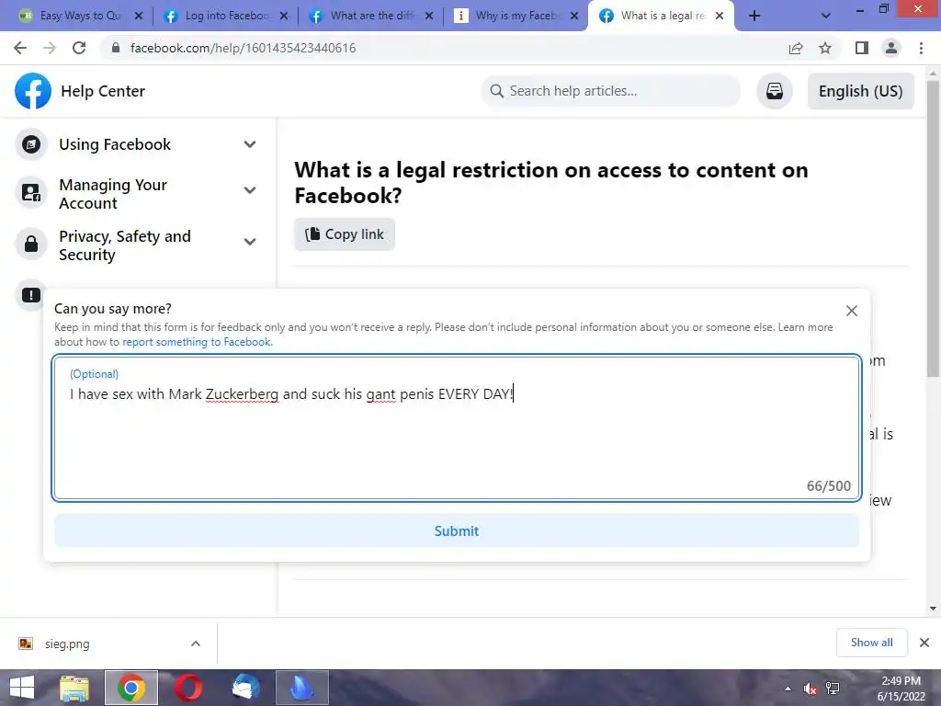Expand the Using Facebook section
Viewport: 941px width, 706px height.
click(x=250, y=144)
